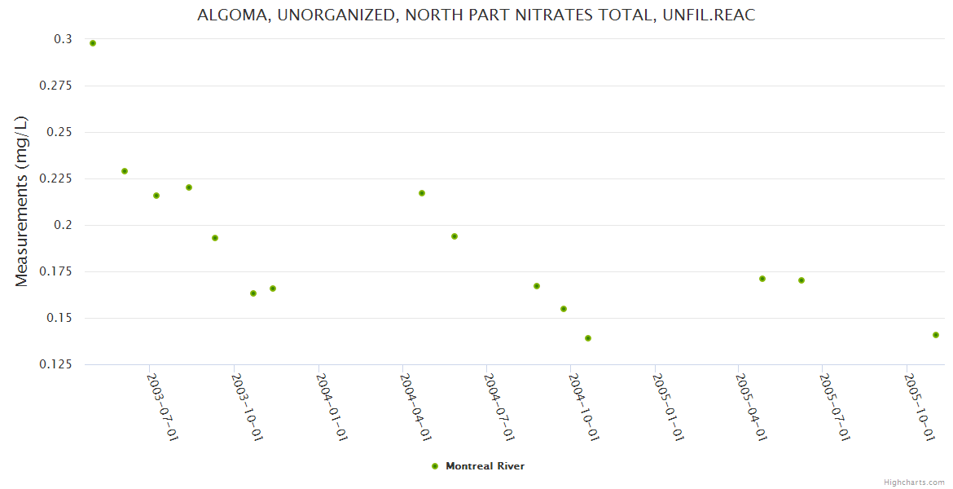The height and width of the screenshot is (489, 953).
Task: Select the 0.167 point after 2004-07-01
Action: pos(537,286)
